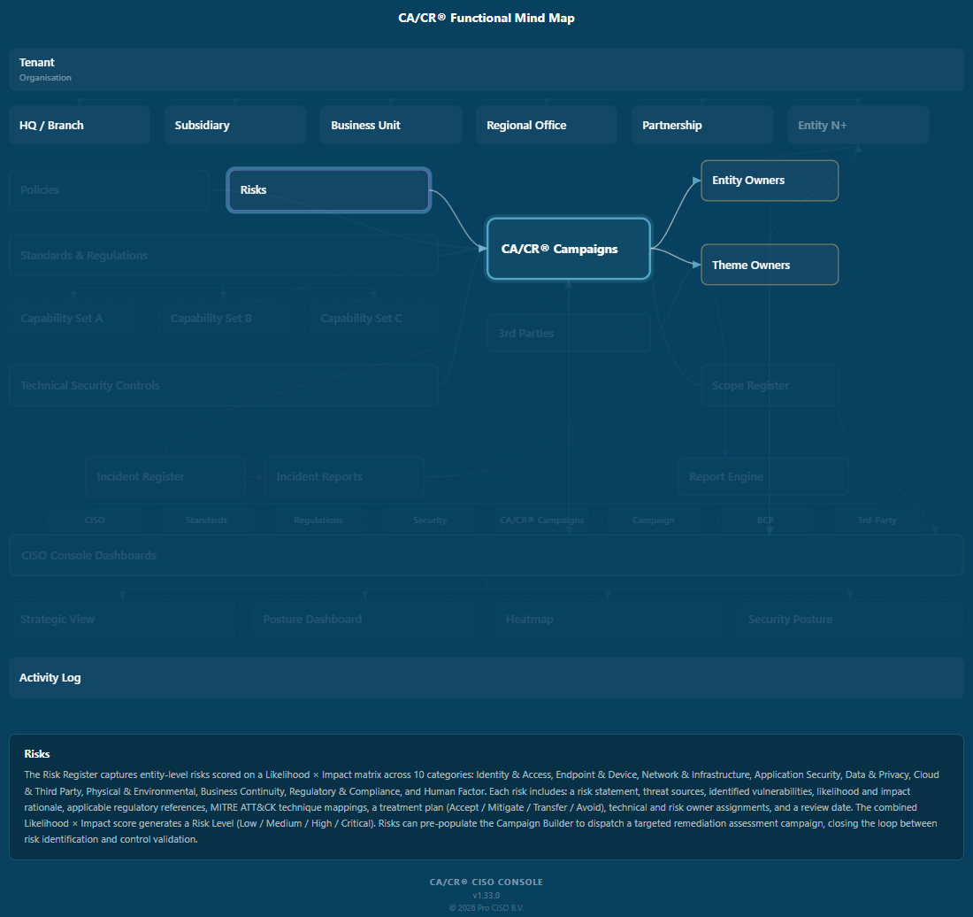
Task: Click the CISO Console Dashboards bar
Action: click(486, 556)
